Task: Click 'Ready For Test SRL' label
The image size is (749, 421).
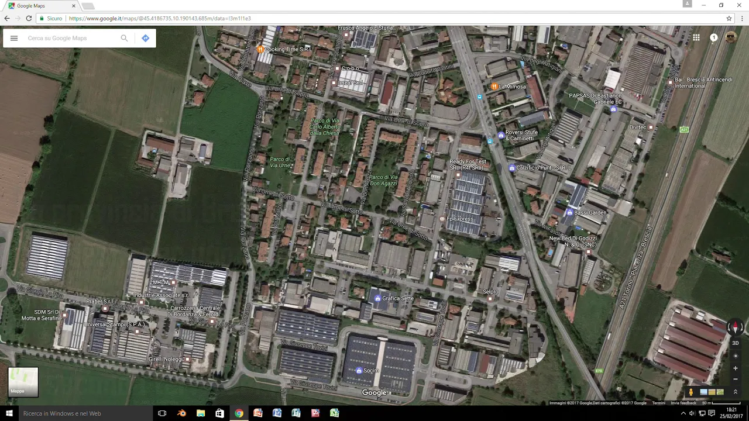Action: pyautogui.click(x=468, y=165)
